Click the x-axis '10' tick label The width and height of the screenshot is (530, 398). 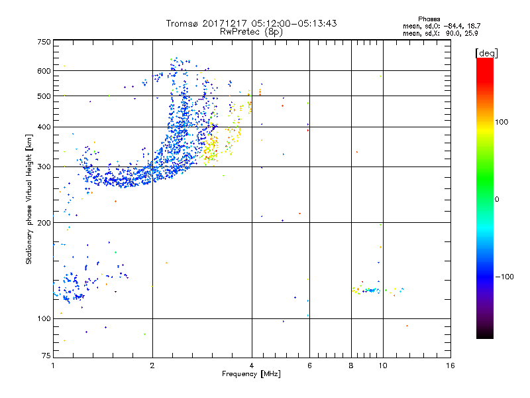[383, 365]
